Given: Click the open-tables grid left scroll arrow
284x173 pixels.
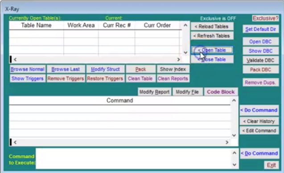Looking at the screenshot, I should [15, 59].
